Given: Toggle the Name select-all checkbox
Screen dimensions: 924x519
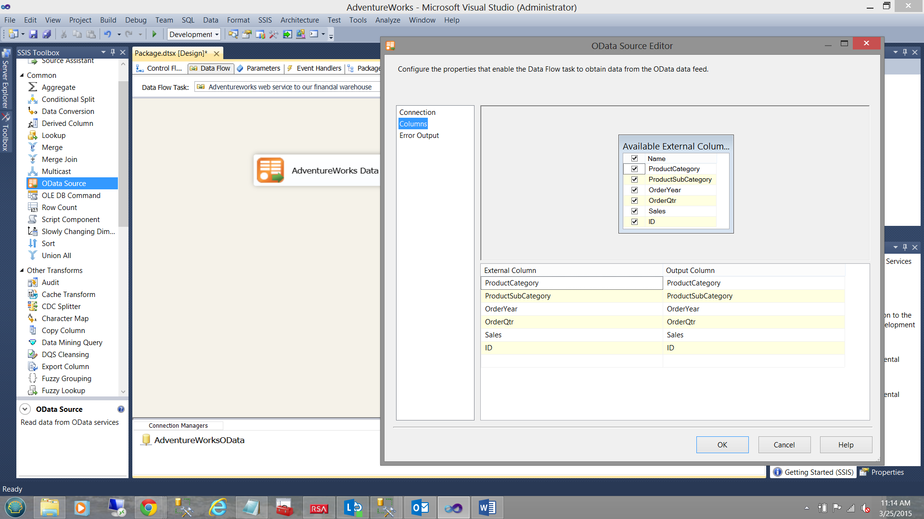Looking at the screenshot, I should [x=634, y=159].
